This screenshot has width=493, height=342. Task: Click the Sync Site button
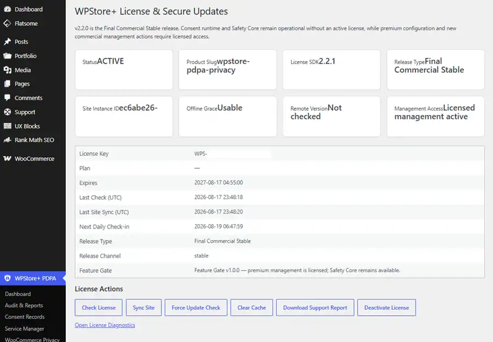coord(144,307)
